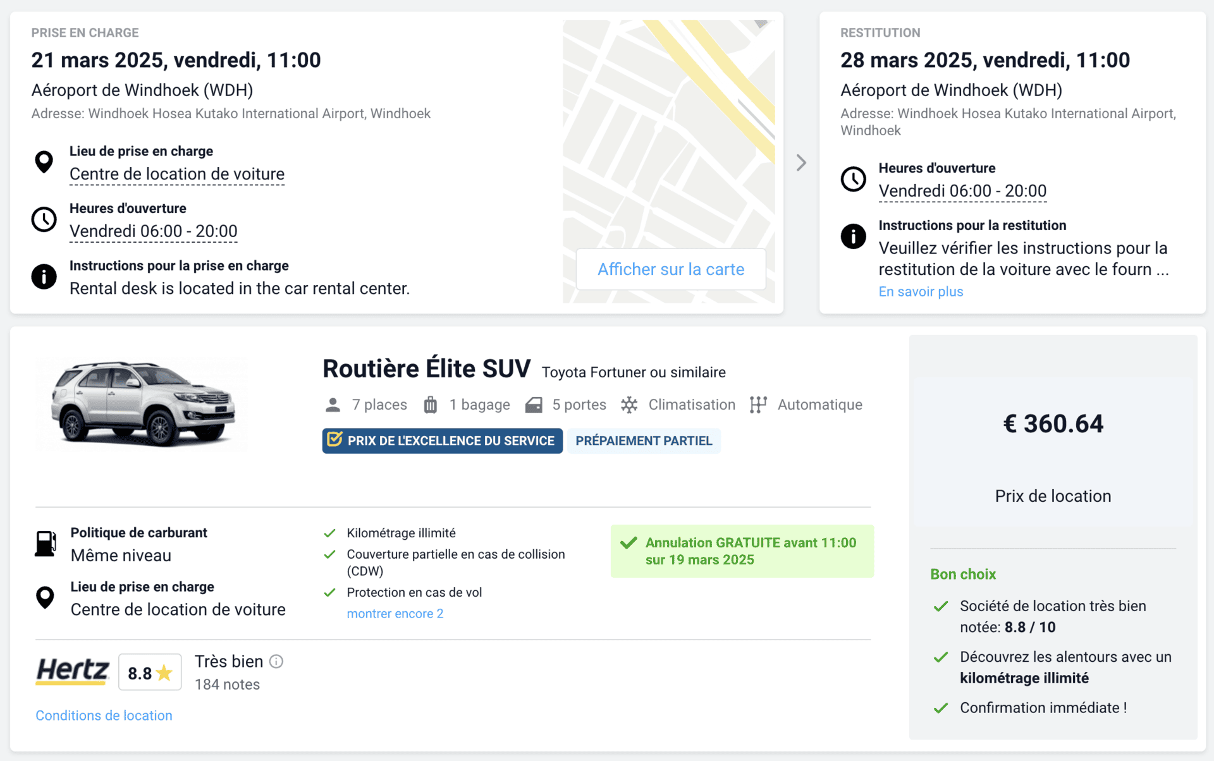1214x761 pixels.
Task: Click the pickup instructions info icon
Action: point(44,277)
